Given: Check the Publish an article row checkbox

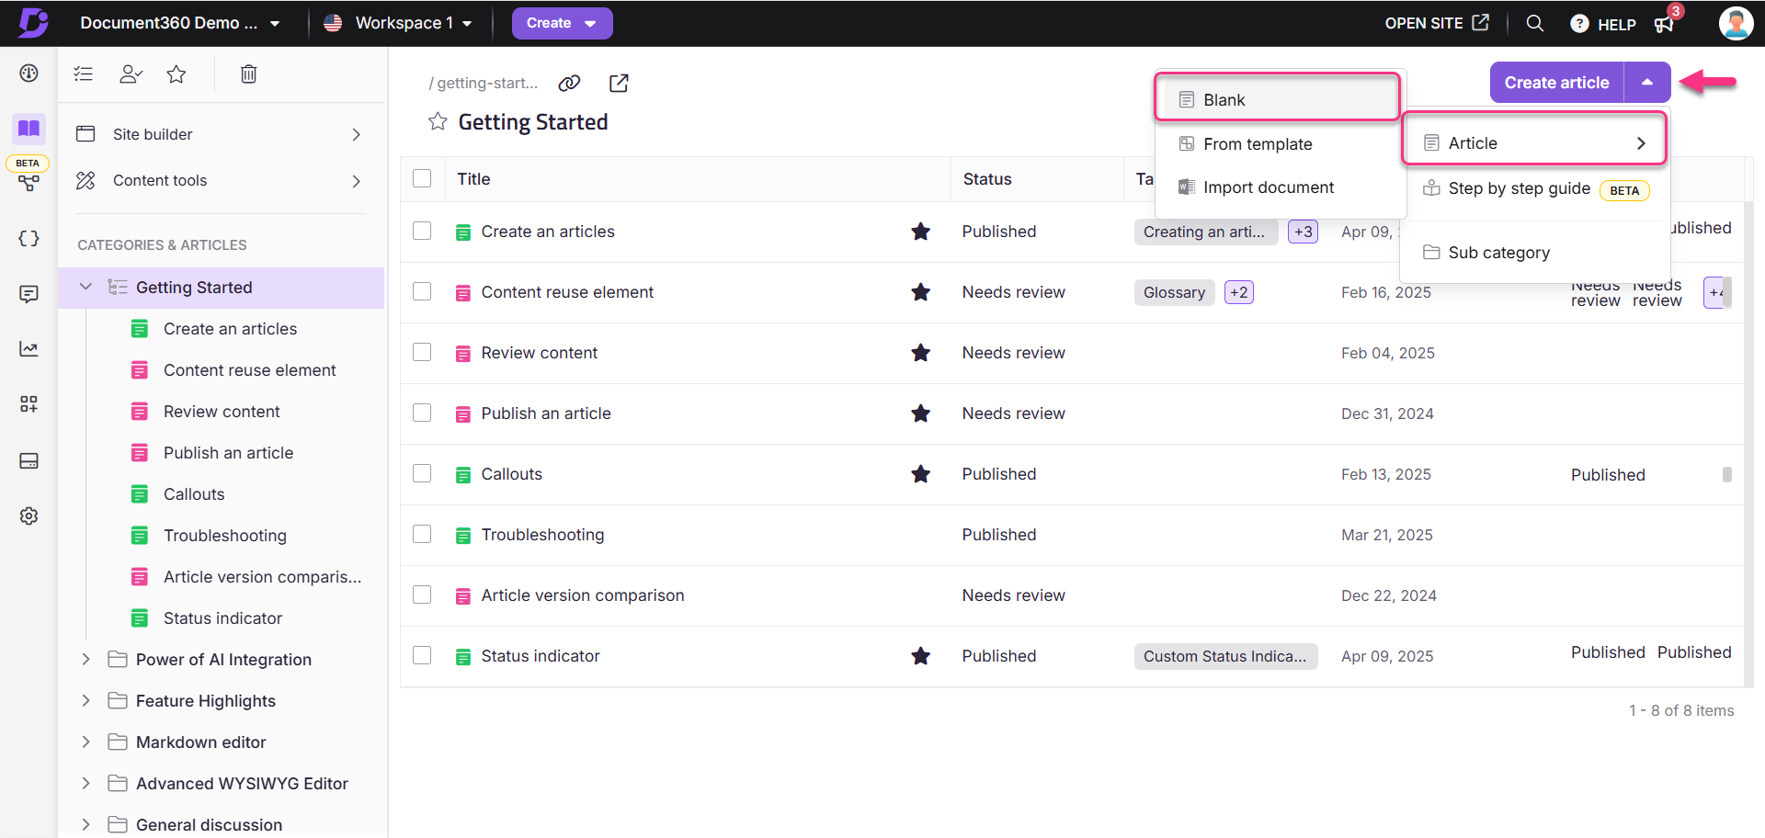Looking at the screenshot, I should pos(422,413).
